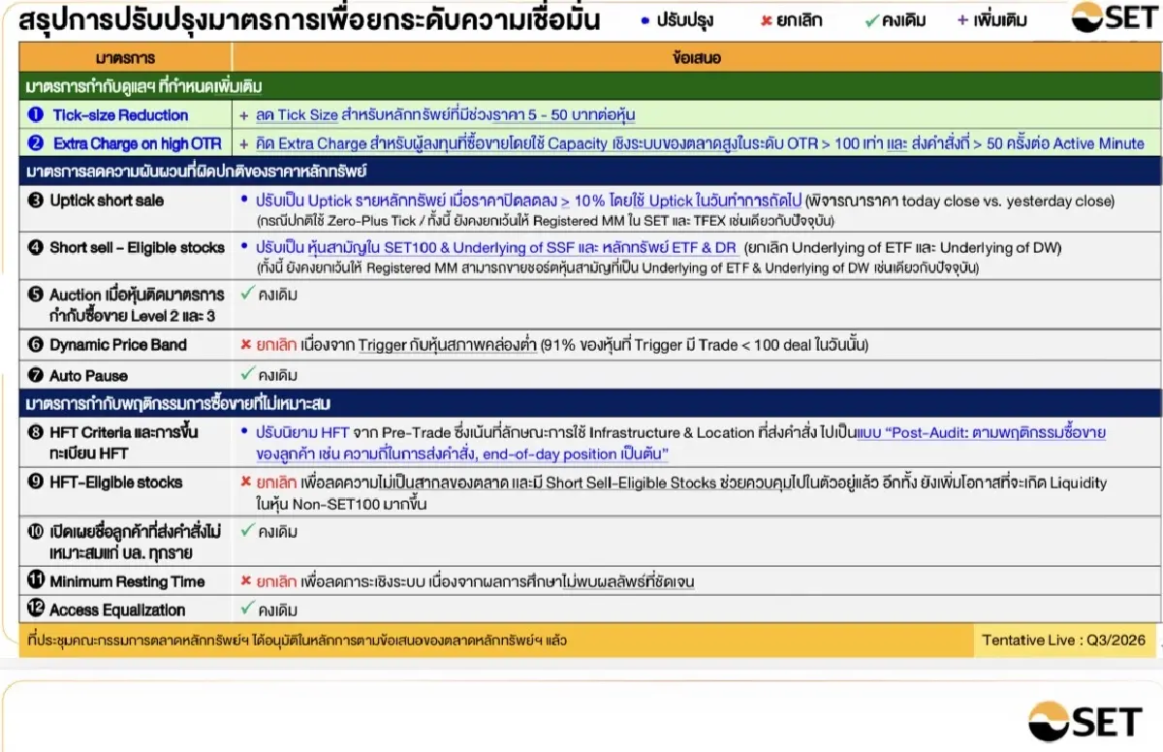The width and height of the screenshot is (1163, 752).
Task: Click the Dynamic Price Band label
Action: point(118,345)
